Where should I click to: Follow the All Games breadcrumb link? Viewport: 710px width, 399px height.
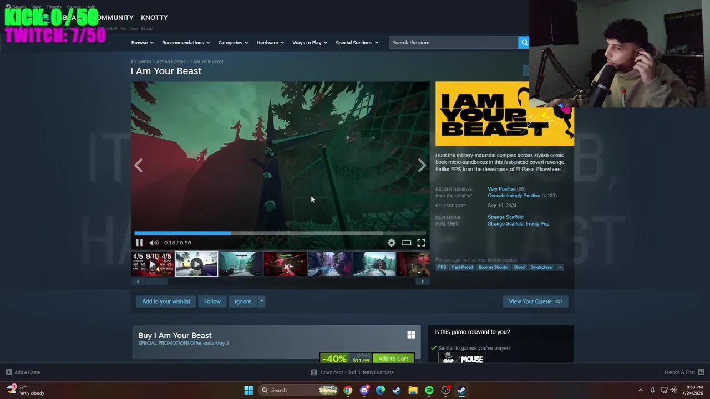pyautogui.click(x=141, y=62)
